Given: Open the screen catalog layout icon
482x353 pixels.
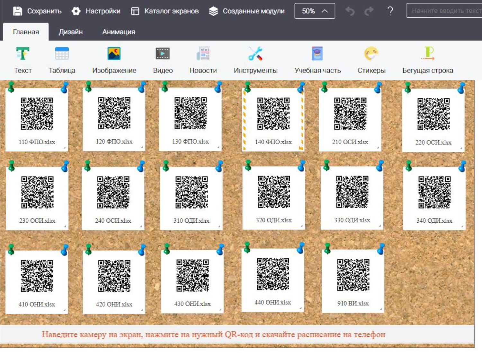Looking at the screenshot, I should [x=135, y=11].
